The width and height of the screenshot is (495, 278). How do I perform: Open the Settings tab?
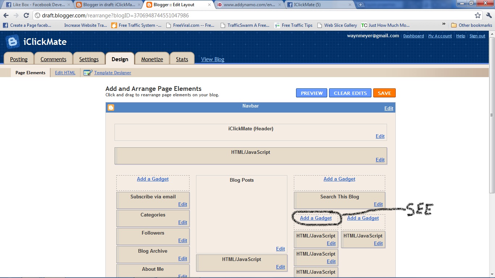click(x=89, y=59)
